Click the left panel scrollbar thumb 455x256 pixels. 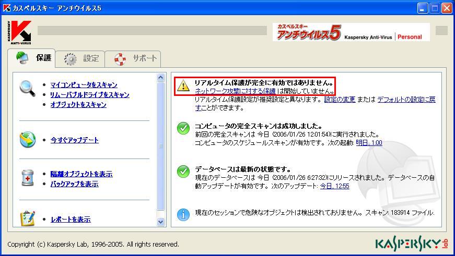pos(161,146)
